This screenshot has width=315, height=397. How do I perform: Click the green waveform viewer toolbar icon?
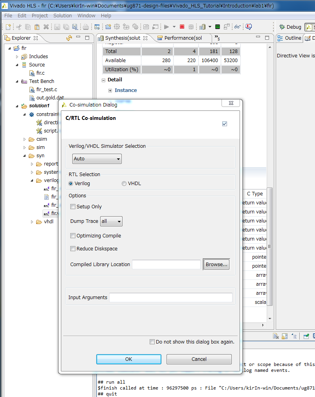tap(217, 27)
